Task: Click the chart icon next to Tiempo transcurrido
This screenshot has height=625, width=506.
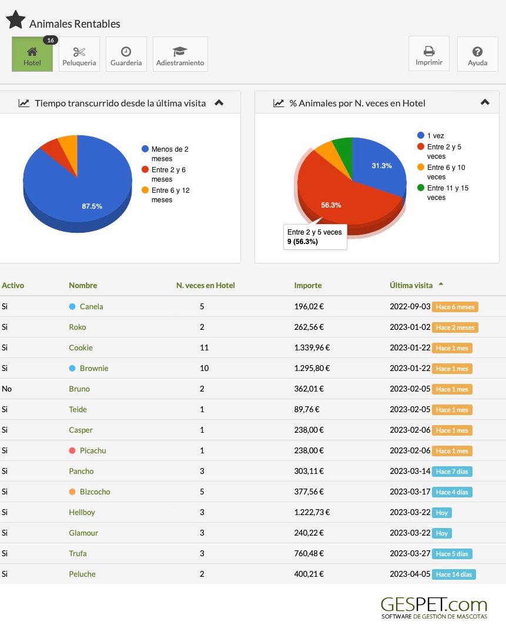Action: [x=24, y=103]
